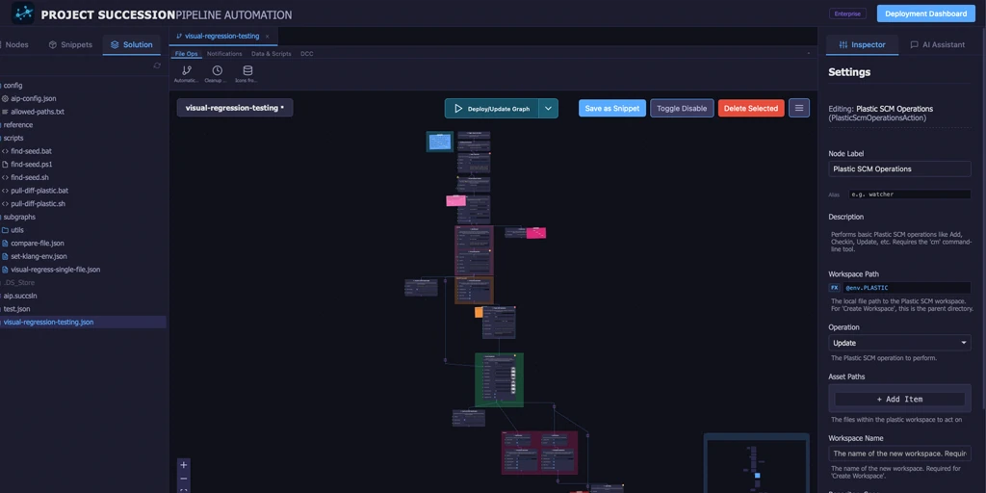Image resolution: width=986 pixels, height=493 pixels.
Task: Click Add Item under Asset Paths
Action: tap(899, 399)
